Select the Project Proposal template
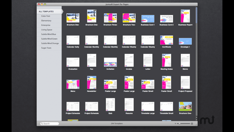Screen dimensions: 234x132 [x=185, y=82]
